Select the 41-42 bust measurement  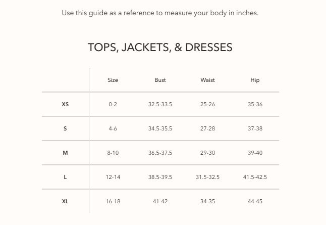(x=160, y=201)
